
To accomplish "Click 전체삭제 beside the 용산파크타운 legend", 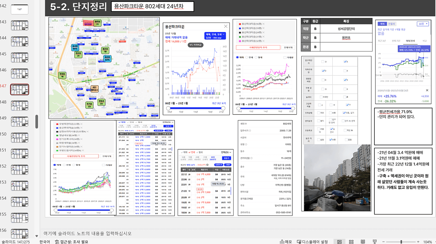I will [x=288, y=48].
